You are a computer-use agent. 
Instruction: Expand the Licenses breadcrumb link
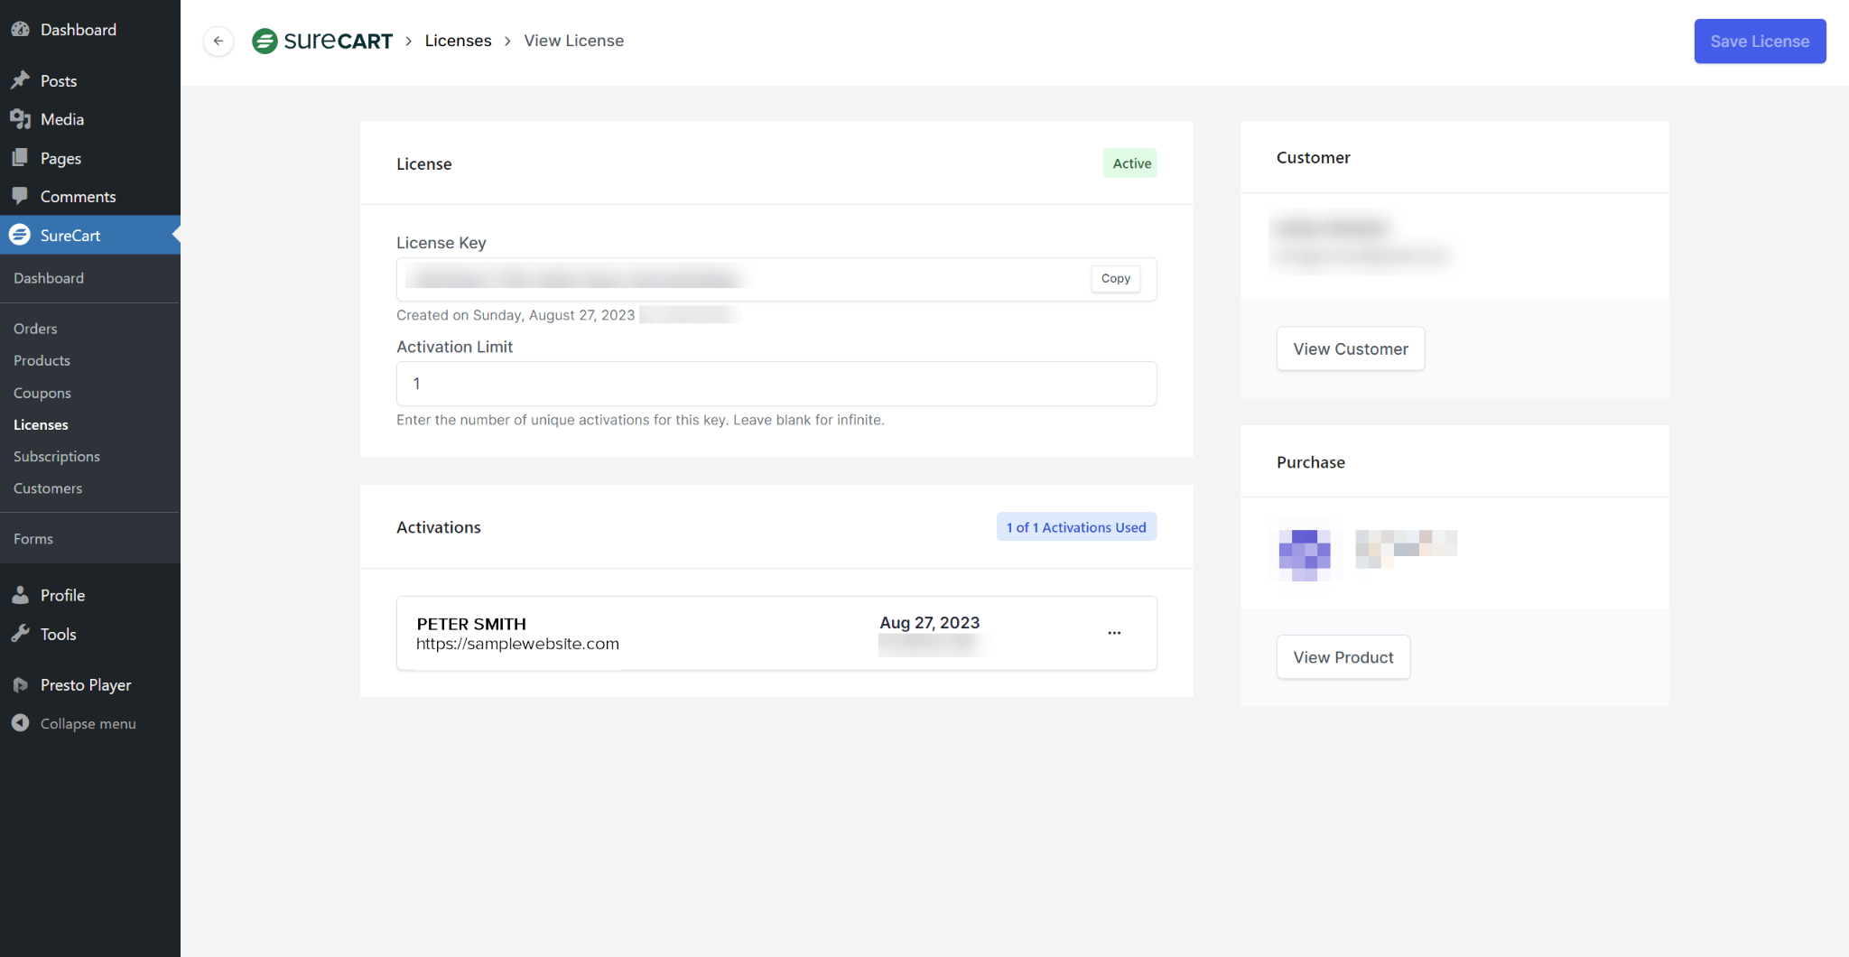458,41
